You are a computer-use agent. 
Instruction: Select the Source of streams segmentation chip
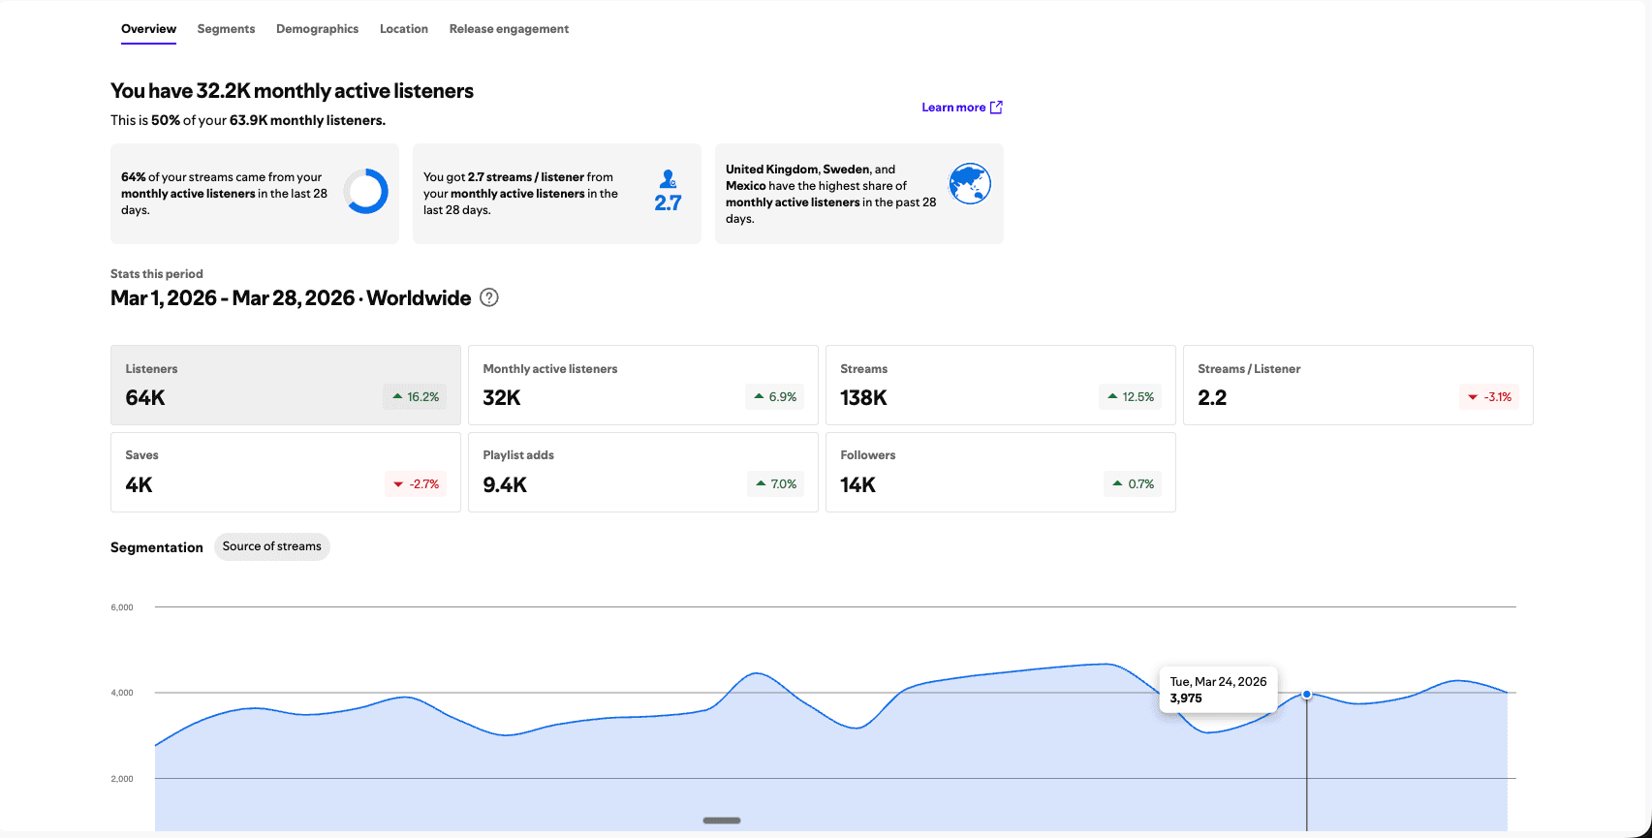coord(272,546)
